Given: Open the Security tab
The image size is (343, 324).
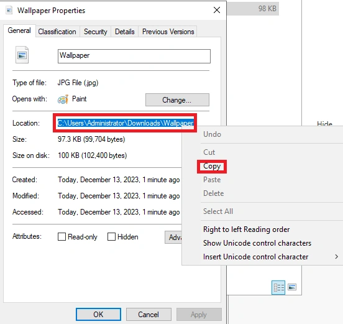Looking at the screenshot, I should [x=96, y=32].
